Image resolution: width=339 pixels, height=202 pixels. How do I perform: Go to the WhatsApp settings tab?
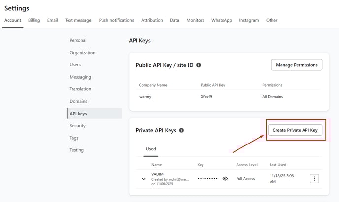tap(222, 20)
